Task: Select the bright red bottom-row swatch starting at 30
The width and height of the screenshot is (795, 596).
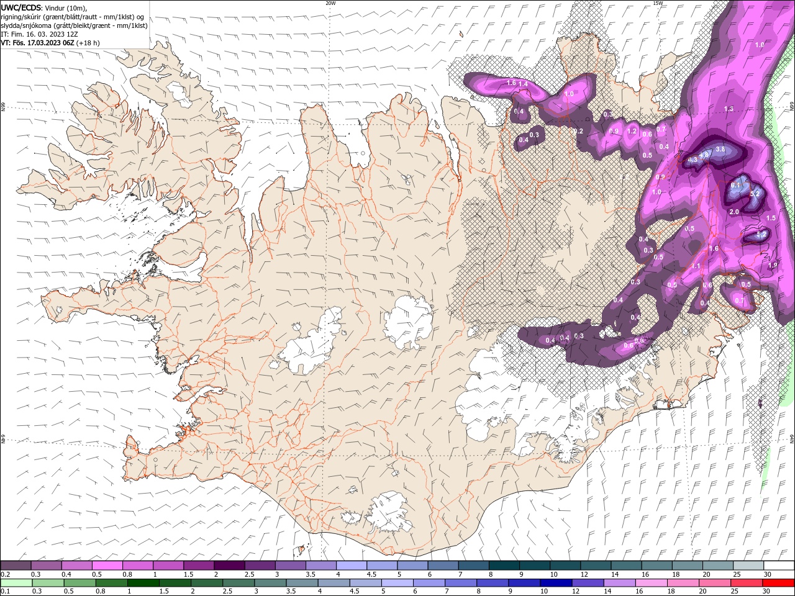Action: [779, 583]
